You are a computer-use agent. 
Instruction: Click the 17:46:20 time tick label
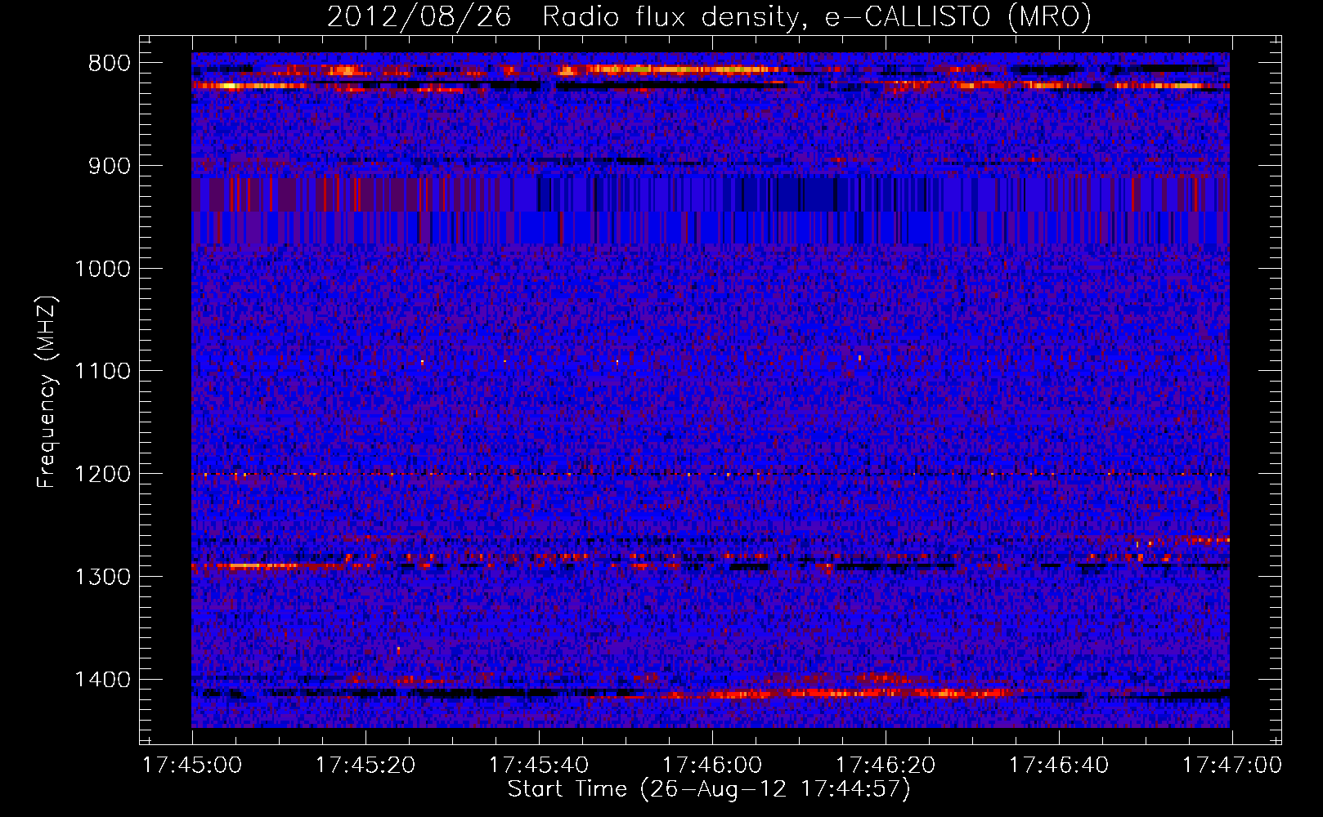click(x=886, y=766)
